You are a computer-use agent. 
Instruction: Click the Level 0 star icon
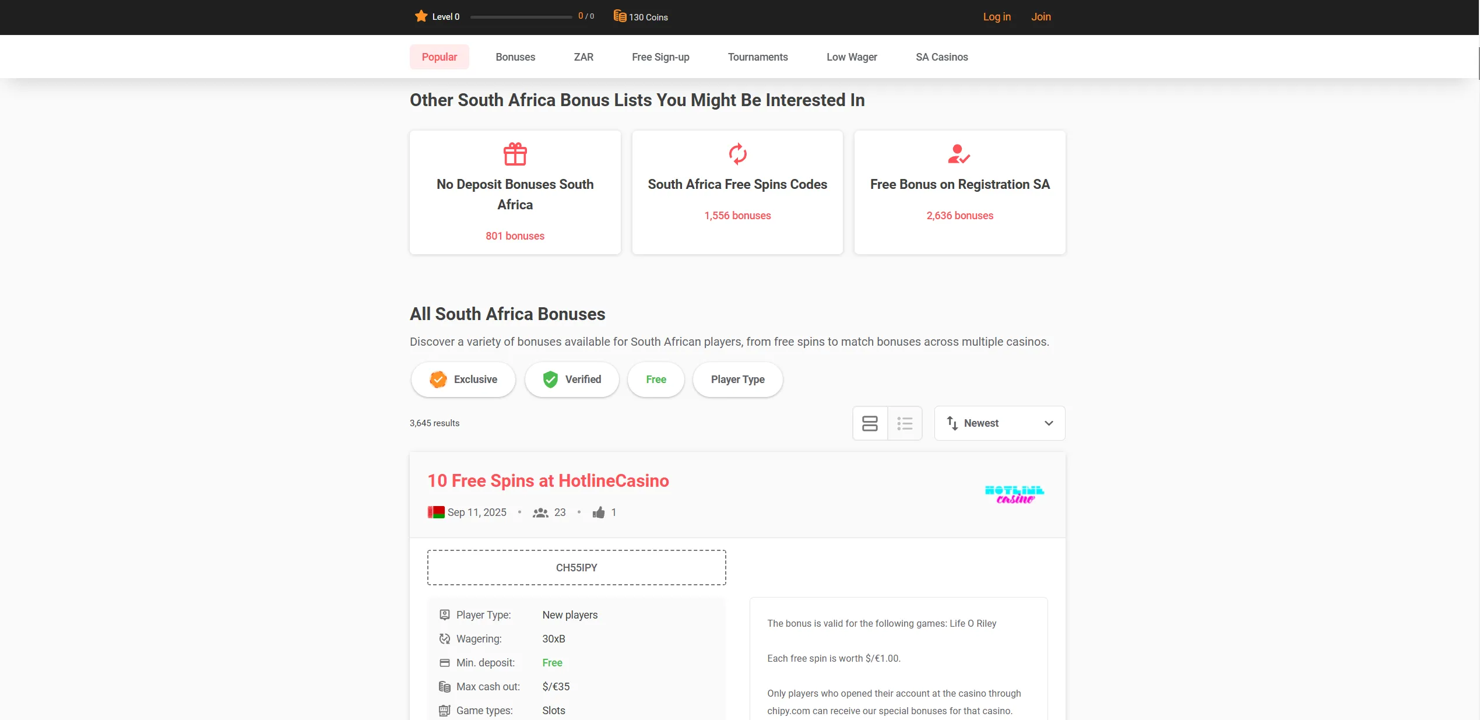tap(421, 16)
